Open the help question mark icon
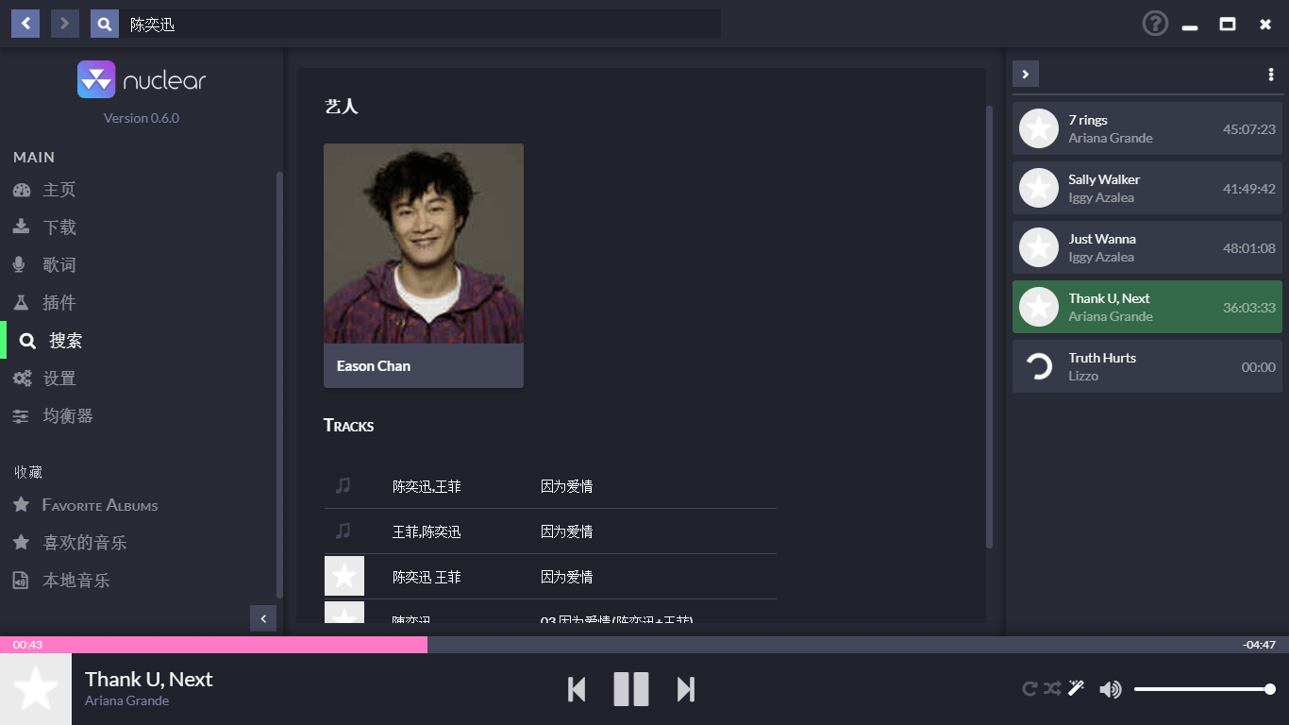This screenshot has height=725, width=1289. click(1155, 24)
